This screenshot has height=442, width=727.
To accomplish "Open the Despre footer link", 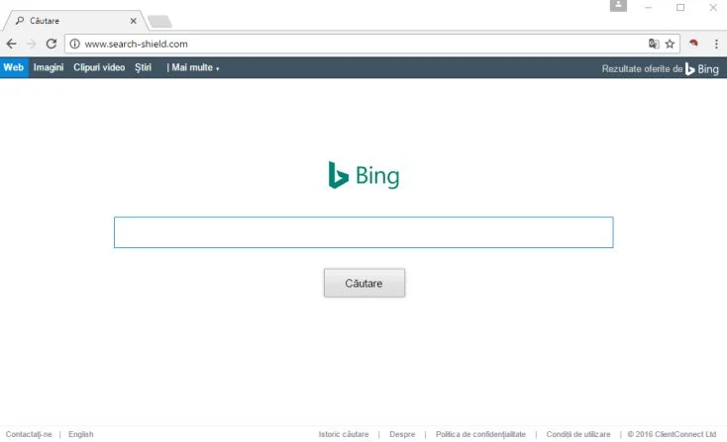I will (402, 434).
